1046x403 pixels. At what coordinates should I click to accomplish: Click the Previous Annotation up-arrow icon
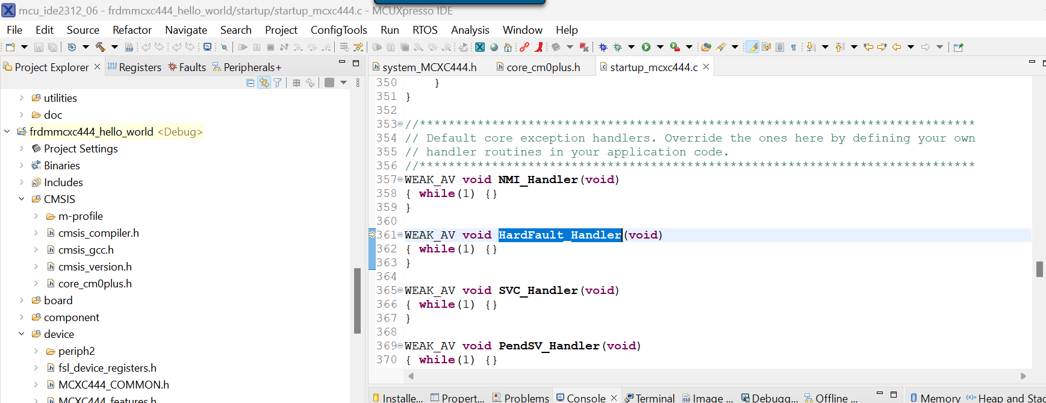[839, 47]
